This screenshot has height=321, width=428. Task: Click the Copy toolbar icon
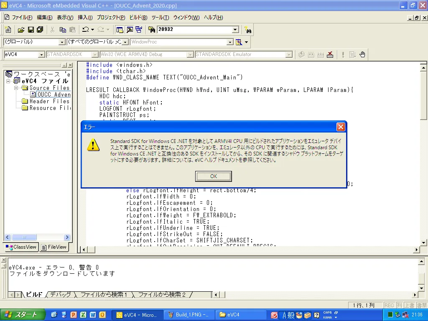tap(63, 30)
